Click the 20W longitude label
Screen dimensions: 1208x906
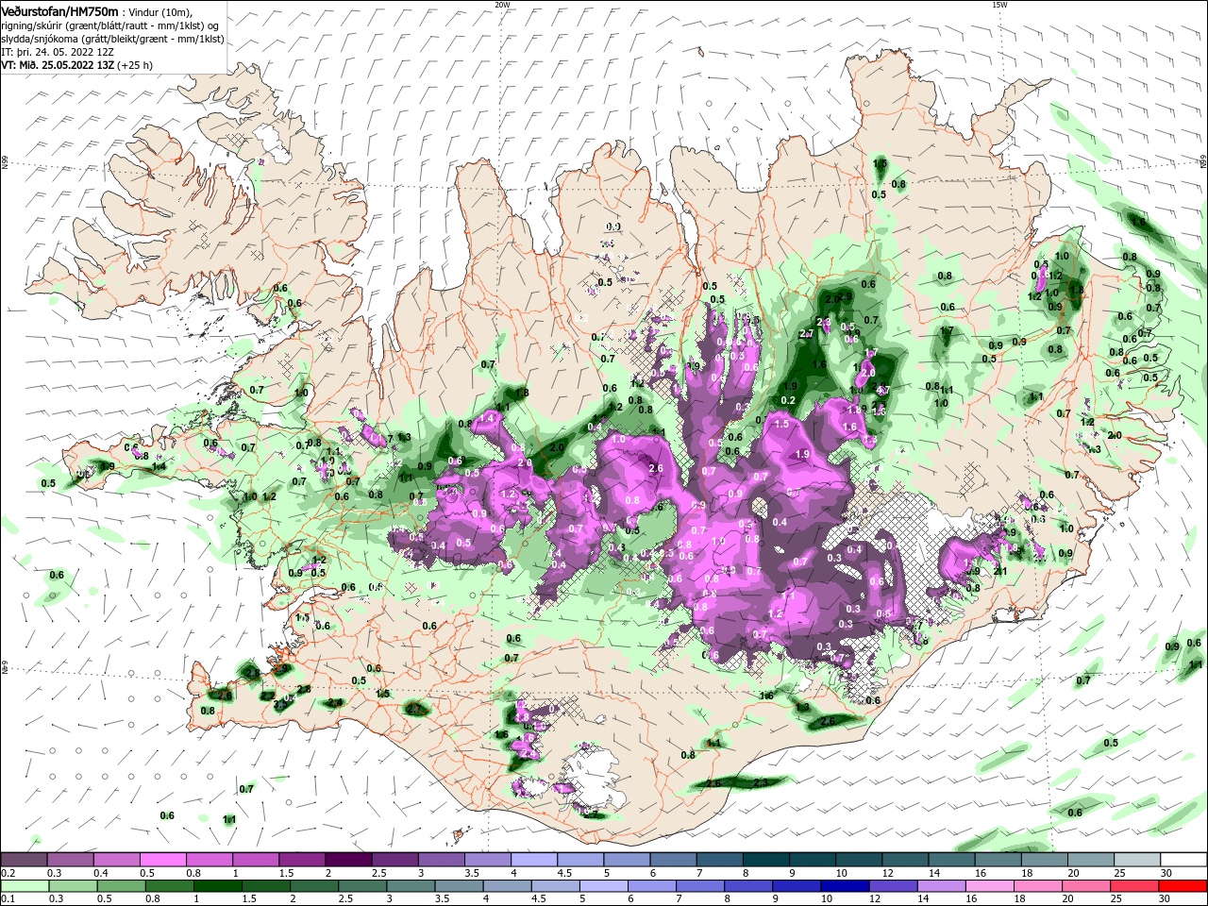[502, 5]
